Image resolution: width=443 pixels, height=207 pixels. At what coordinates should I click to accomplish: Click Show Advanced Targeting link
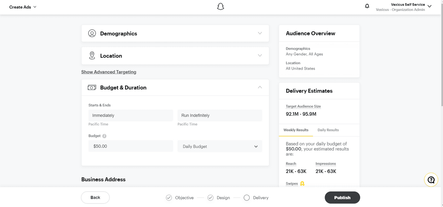109,72
